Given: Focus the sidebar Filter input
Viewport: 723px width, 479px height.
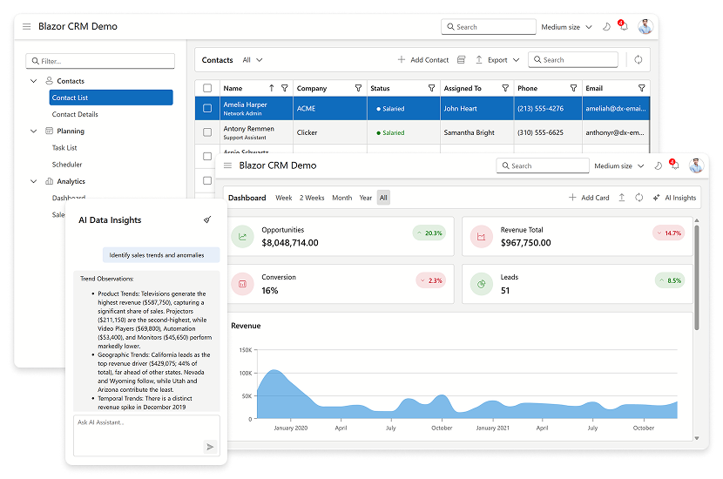Looking at the screenshot, I should pyautogui.click(x=100, y=61).
